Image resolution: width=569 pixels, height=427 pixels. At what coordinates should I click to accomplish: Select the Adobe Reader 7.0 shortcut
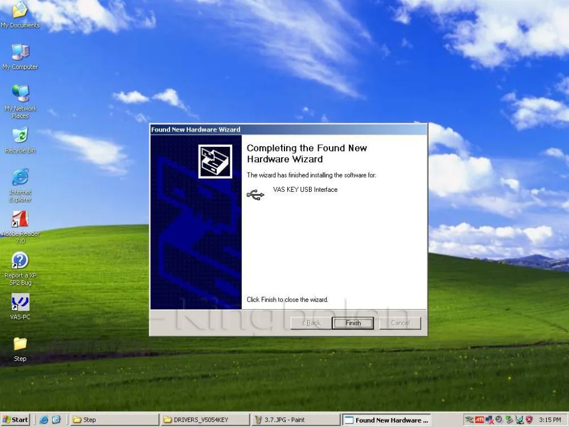click(x=20, y=227)
